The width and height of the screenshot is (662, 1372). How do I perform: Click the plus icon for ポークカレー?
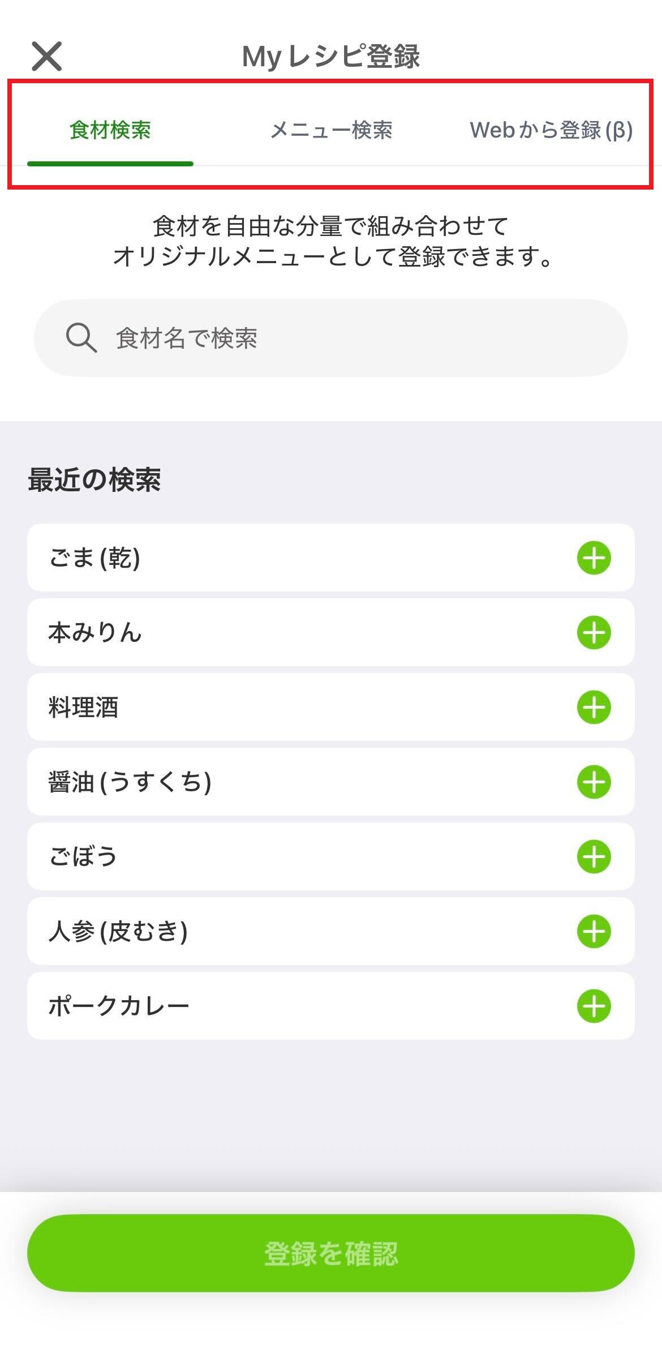[x=594, y=1006]
